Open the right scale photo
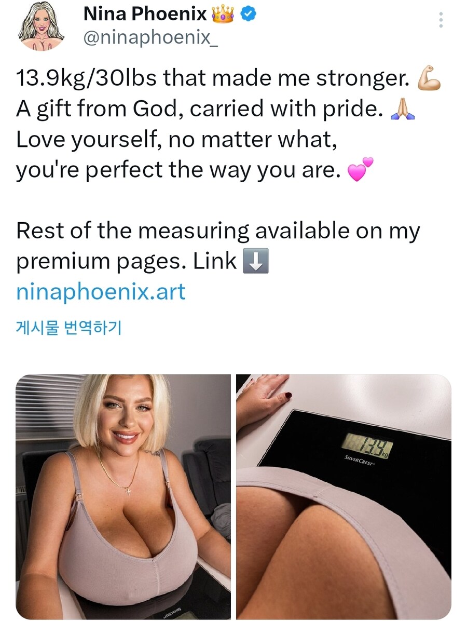Viewport: 467px width, 621px height. tap(344, 496)
